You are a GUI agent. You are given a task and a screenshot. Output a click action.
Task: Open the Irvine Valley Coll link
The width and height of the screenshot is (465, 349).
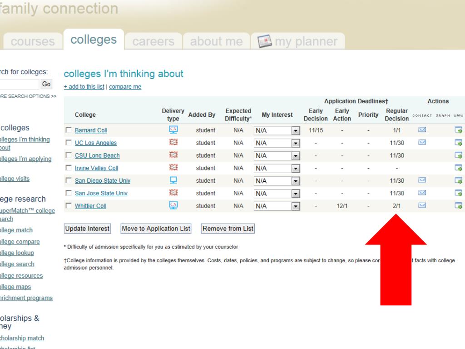[96, 168]
